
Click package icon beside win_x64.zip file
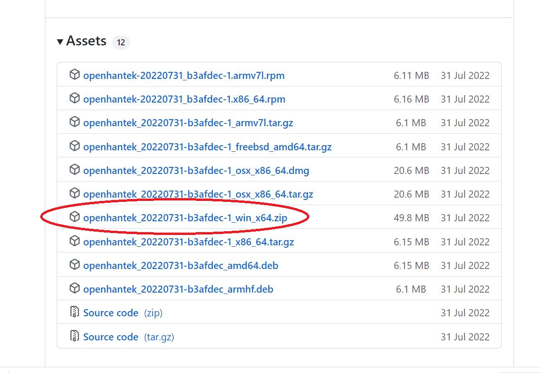(74, 217)
